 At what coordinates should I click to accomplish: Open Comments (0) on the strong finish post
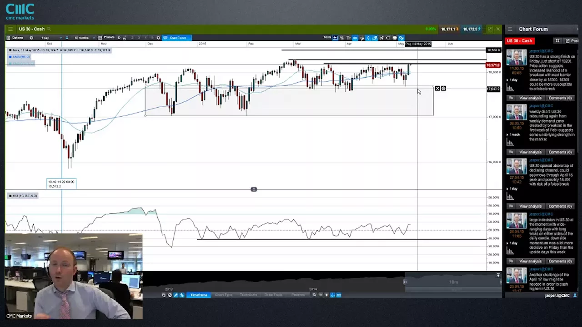[560, 98]
